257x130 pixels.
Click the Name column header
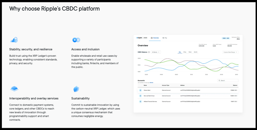(x=145, y=85)
